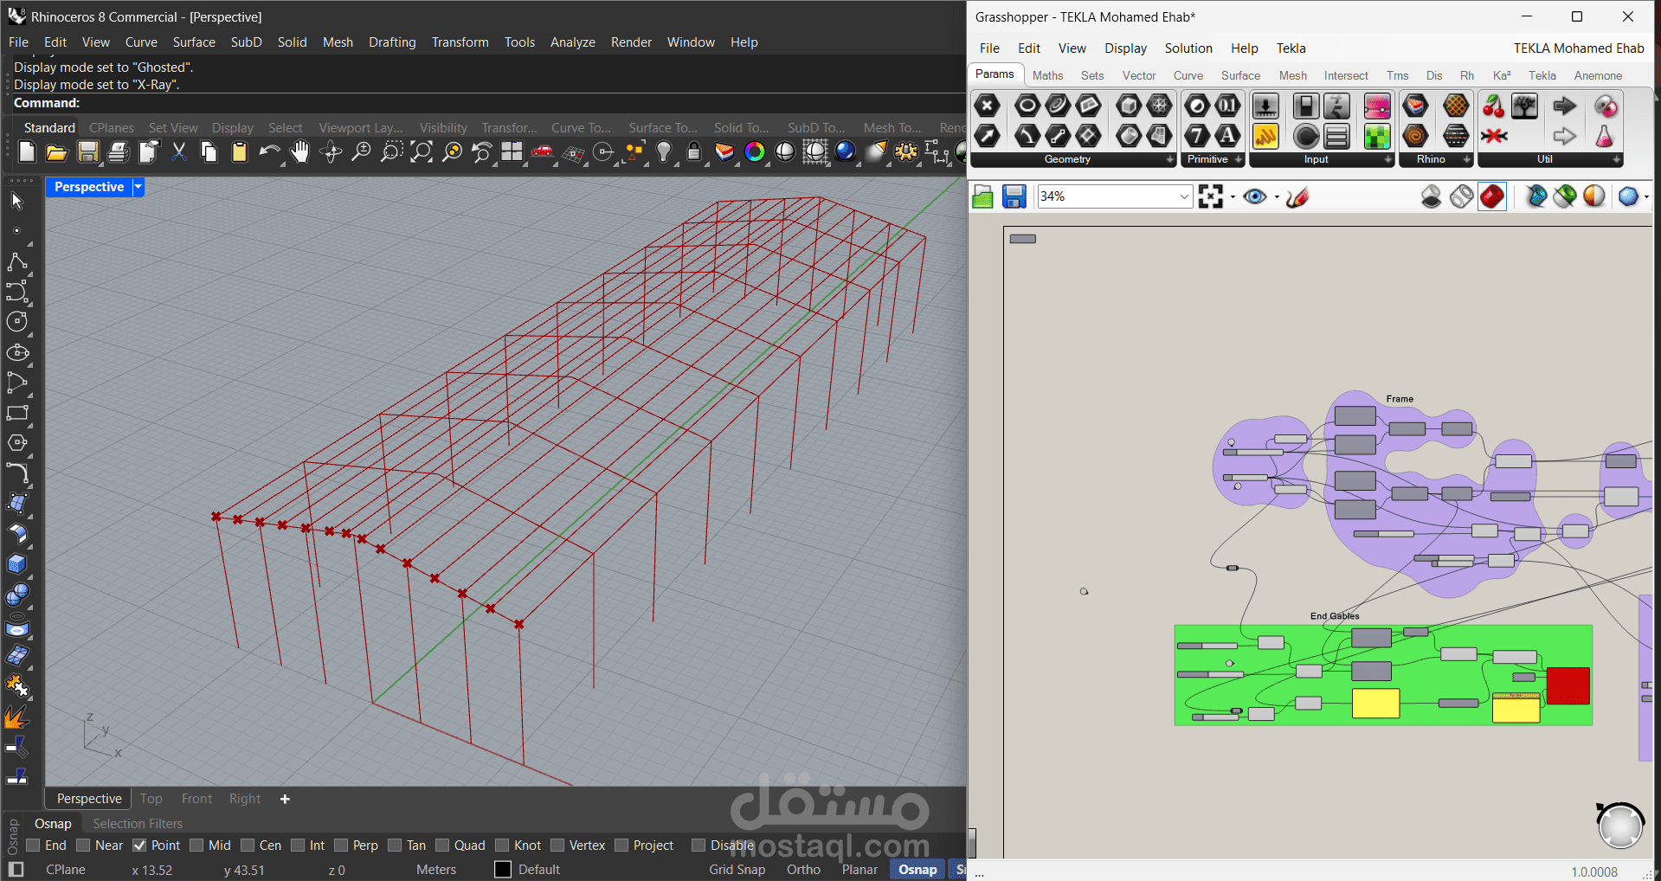
Task: Open the Grasshopper Solution menu
Action: coord(1188,48)
